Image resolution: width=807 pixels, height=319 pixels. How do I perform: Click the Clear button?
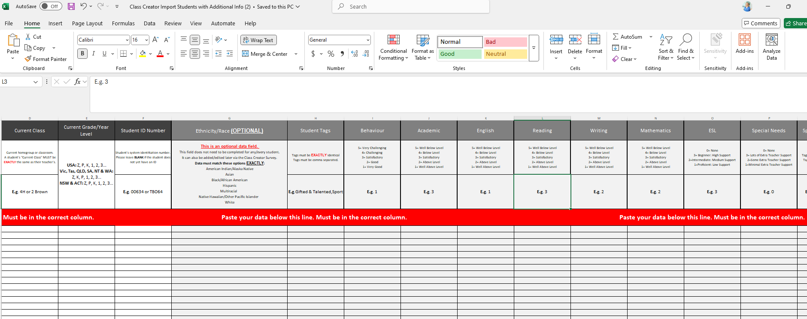(625, 59)
